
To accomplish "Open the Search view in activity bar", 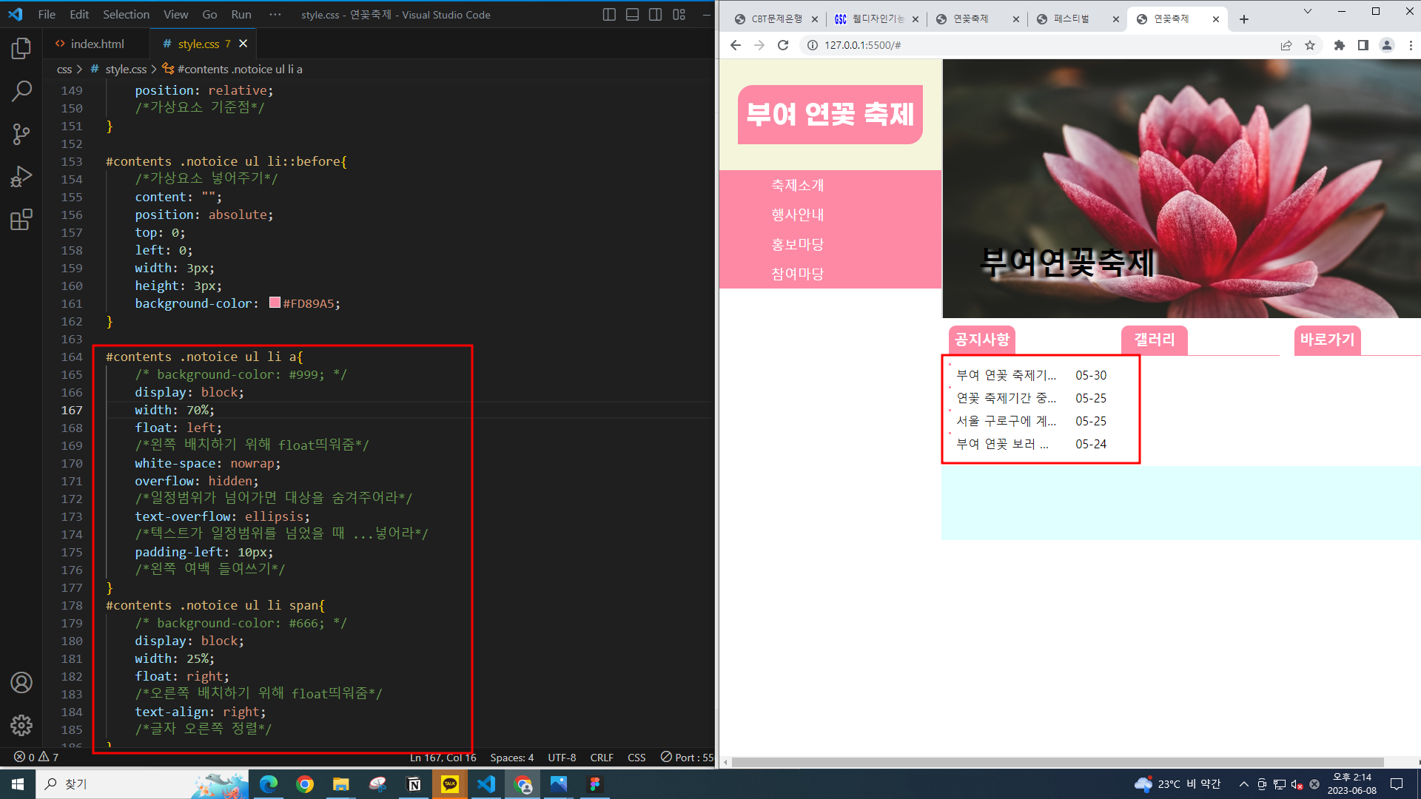I will pos(21,91).
